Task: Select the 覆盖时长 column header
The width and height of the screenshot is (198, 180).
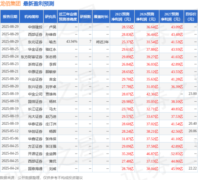Action: pos(101,17)
